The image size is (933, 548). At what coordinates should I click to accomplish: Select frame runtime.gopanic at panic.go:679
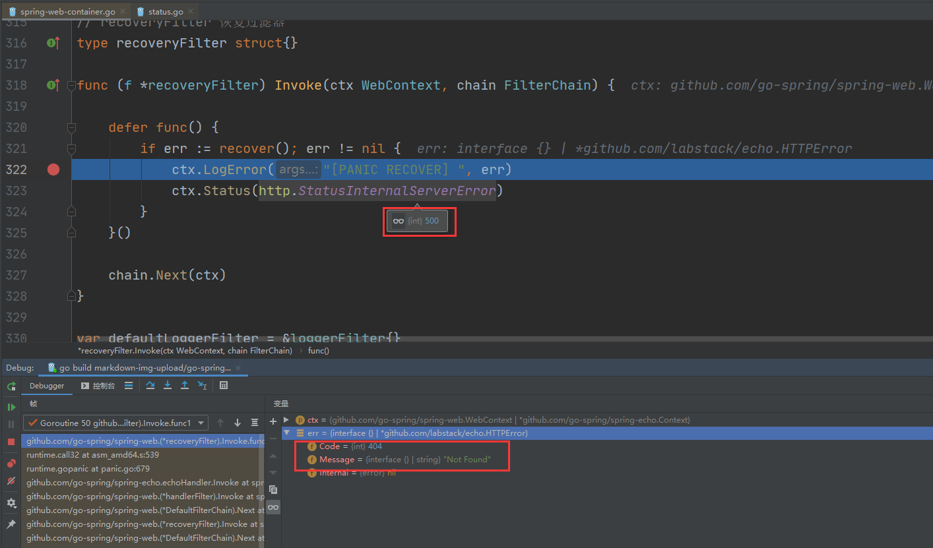143,469
